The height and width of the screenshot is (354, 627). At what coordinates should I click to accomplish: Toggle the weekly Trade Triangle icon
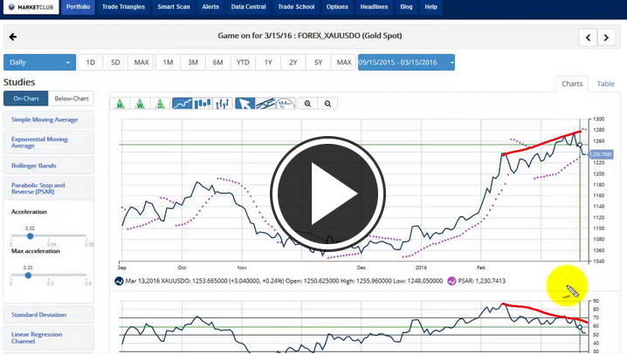tap(140, 103)
